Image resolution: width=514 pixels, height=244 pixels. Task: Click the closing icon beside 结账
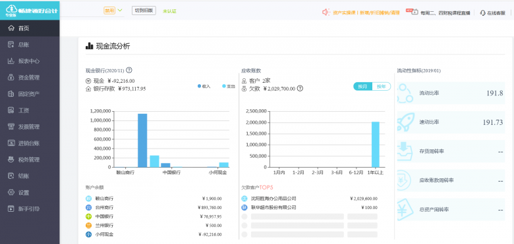(11, 176)
